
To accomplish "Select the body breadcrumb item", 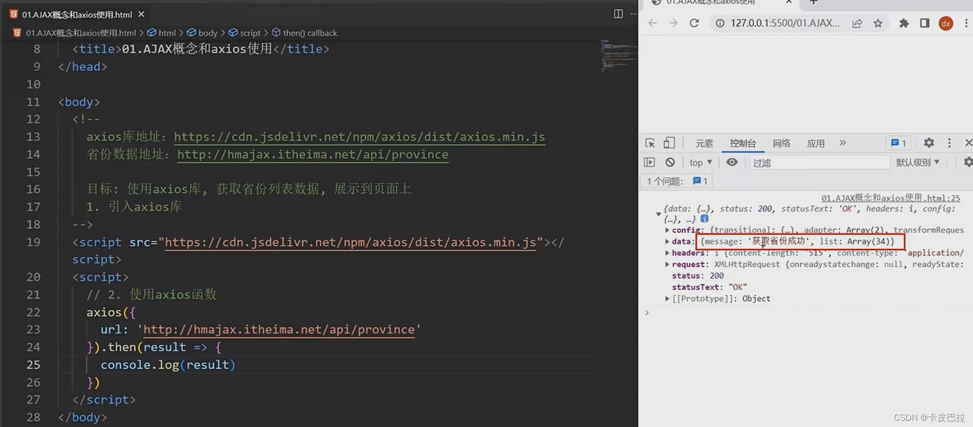I will coord(202,33).
